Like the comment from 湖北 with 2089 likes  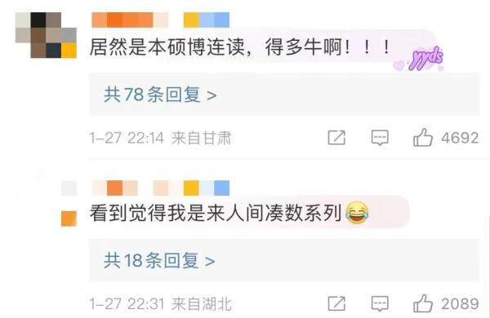pos(423,303)
